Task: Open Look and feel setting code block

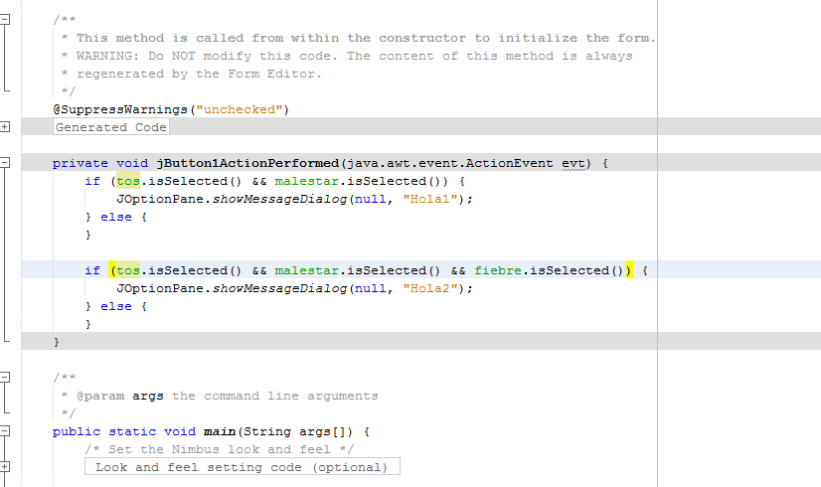Action: (242, 466)
